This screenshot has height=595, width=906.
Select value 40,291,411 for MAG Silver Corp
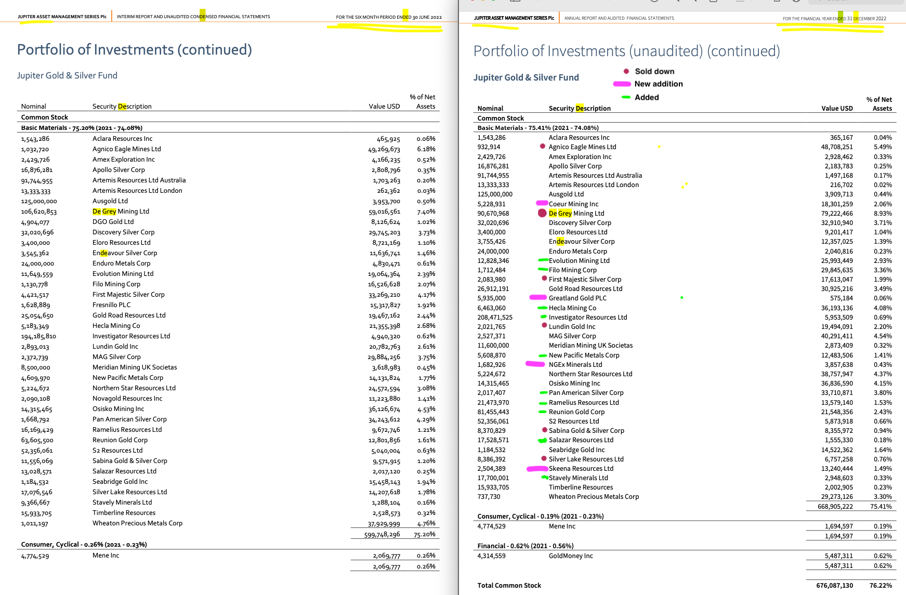click(837, 336)
